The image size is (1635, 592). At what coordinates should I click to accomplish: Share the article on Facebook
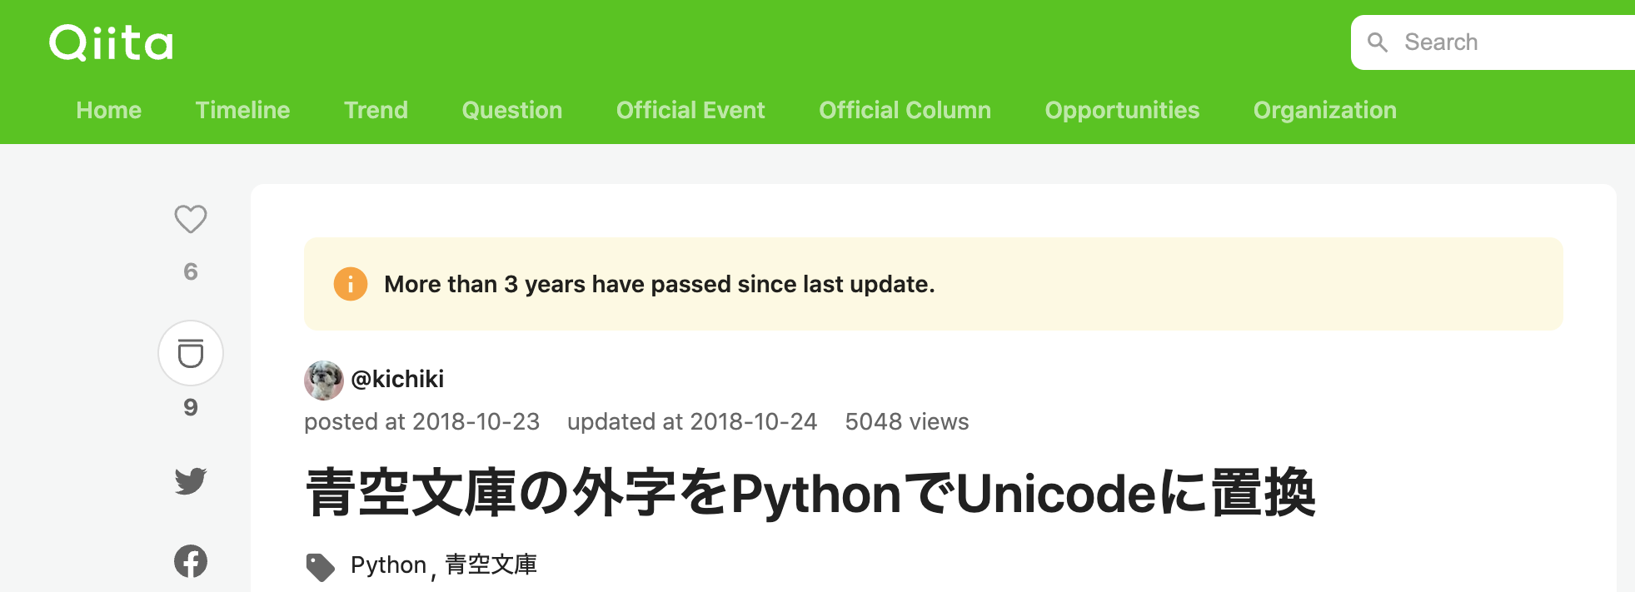[x=191, y=561]
